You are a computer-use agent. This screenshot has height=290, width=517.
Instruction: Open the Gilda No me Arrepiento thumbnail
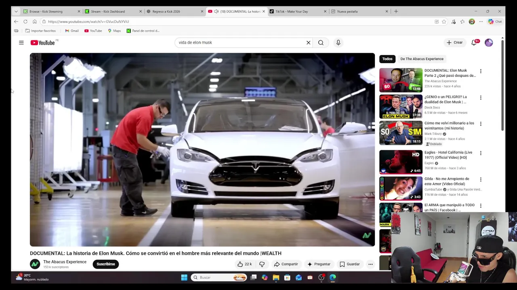click(401, 188)
